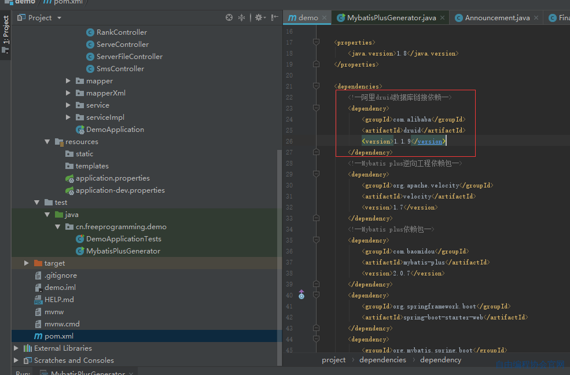Viewport: 570px width, 375px height.
Task: Fold the properties block at line 17
Action: click(x=317, y=42)
